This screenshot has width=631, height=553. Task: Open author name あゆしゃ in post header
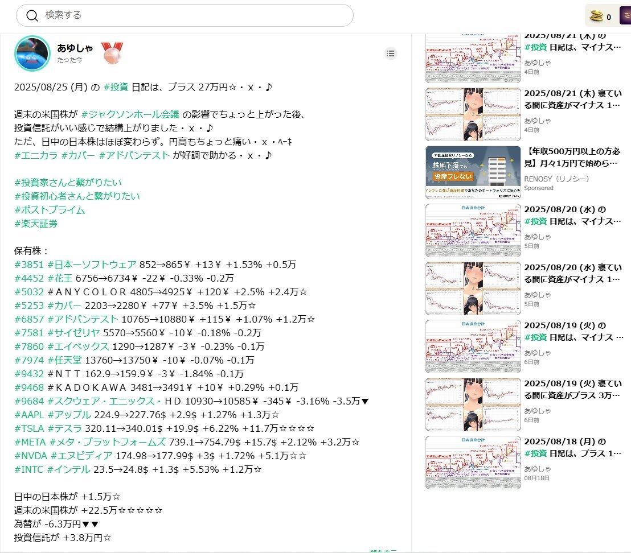75,48
